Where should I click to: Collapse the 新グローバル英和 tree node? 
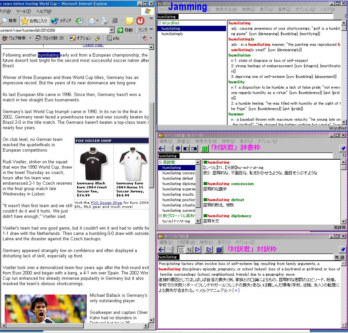click(160, 216)
